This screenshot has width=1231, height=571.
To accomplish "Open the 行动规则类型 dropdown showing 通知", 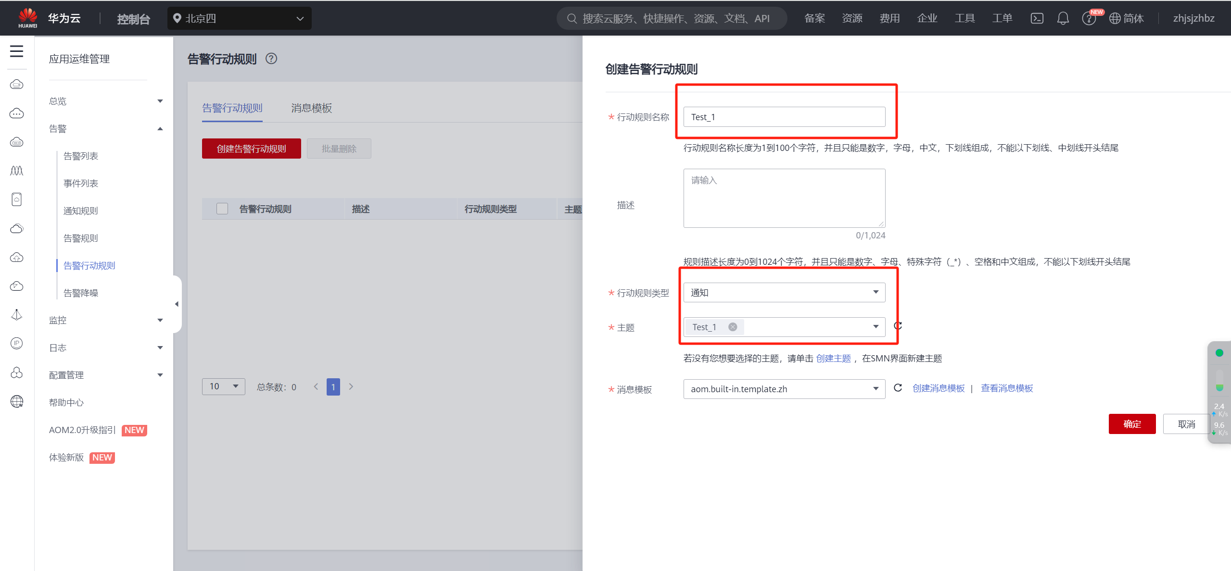I will coord(784,292).
